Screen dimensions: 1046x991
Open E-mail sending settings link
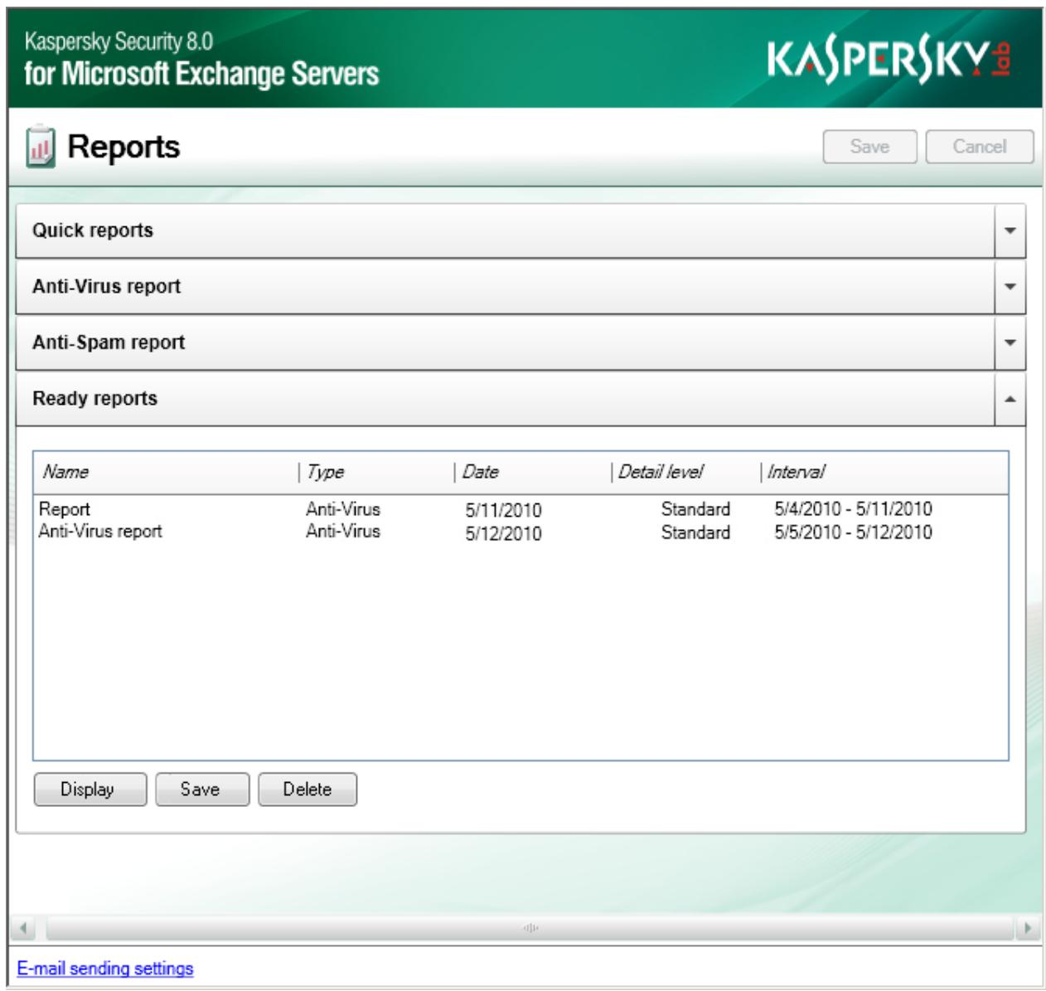coord(105,969)
